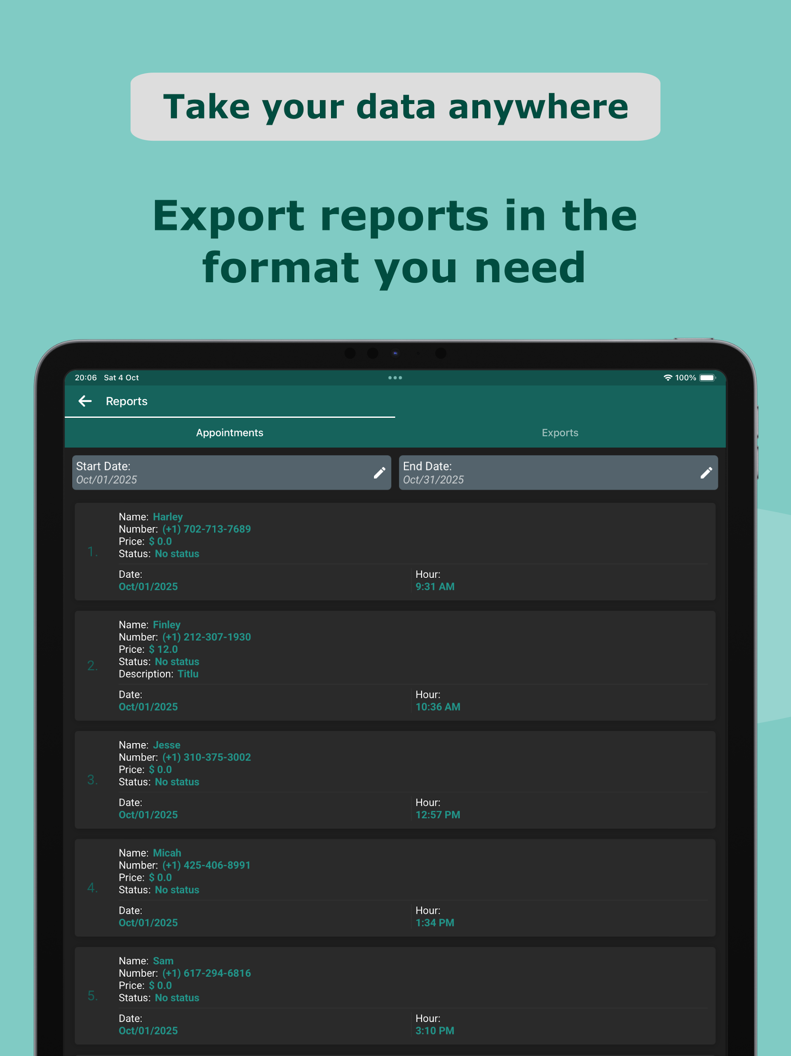
Task: Tap the back arrow beside Reports
Action: (x=85, y=401)
